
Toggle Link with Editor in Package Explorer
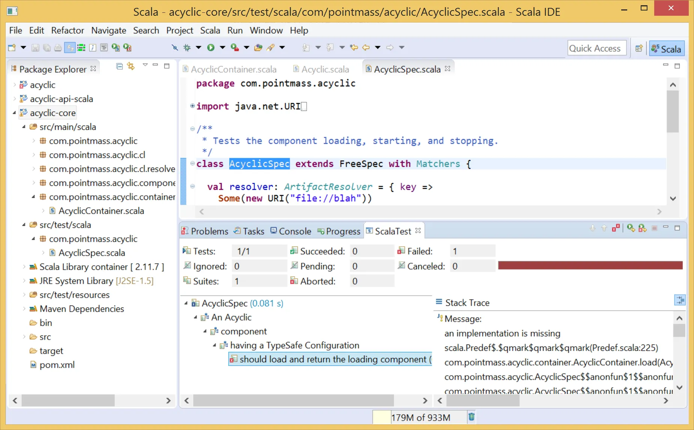point(131,66)
